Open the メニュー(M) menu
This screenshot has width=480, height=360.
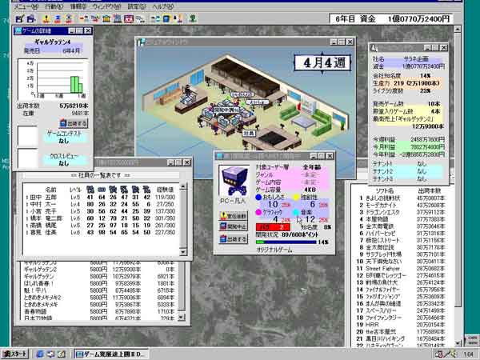[19, 5]
